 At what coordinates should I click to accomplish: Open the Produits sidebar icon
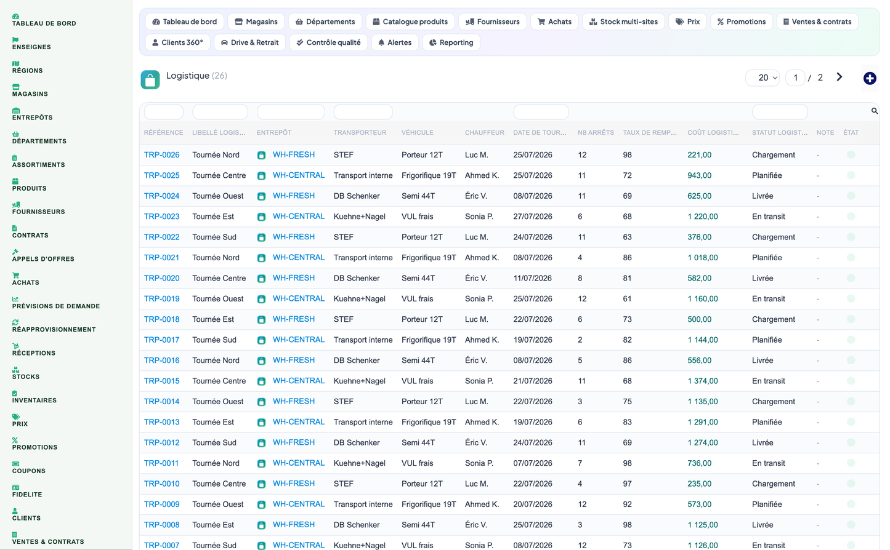(15, 181)
